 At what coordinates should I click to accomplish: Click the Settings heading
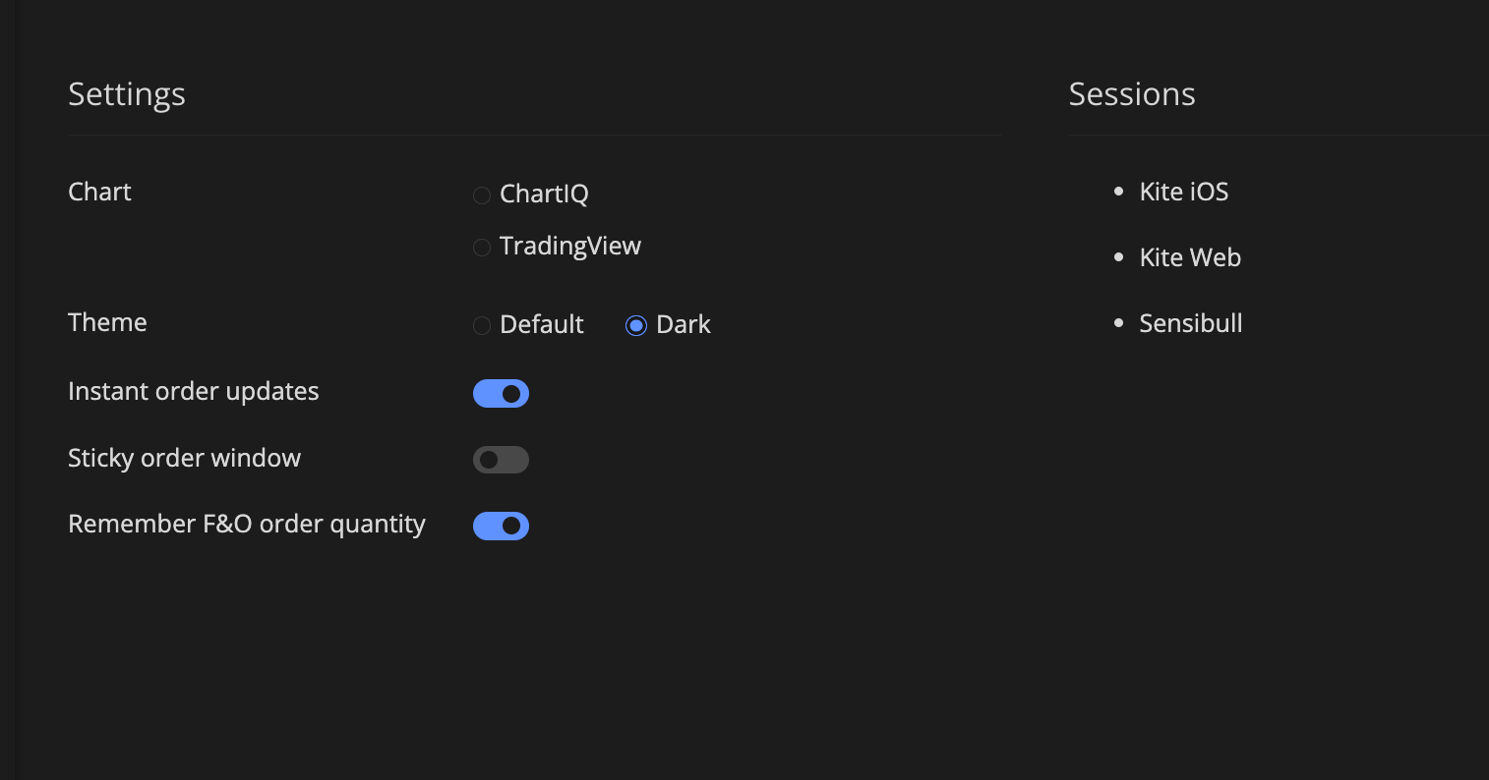coord(127,94)
